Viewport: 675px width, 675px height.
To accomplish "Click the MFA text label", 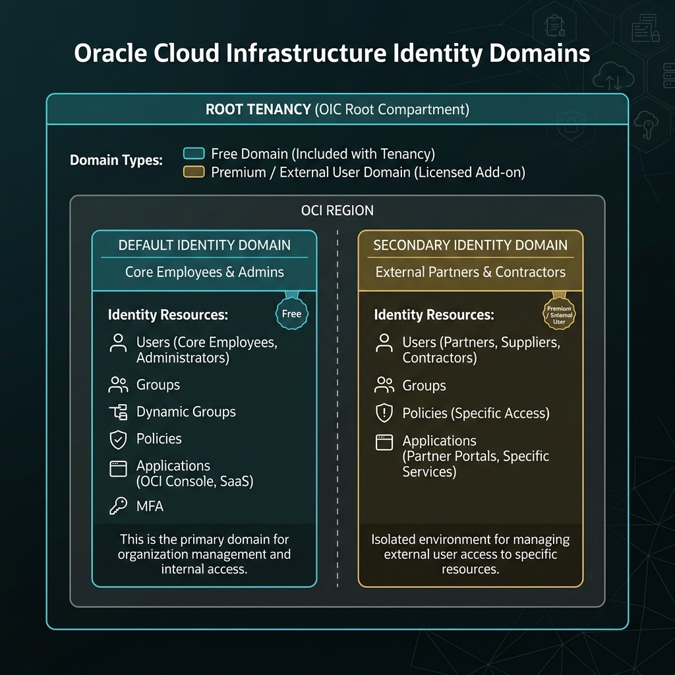I will tap(150, 506).
